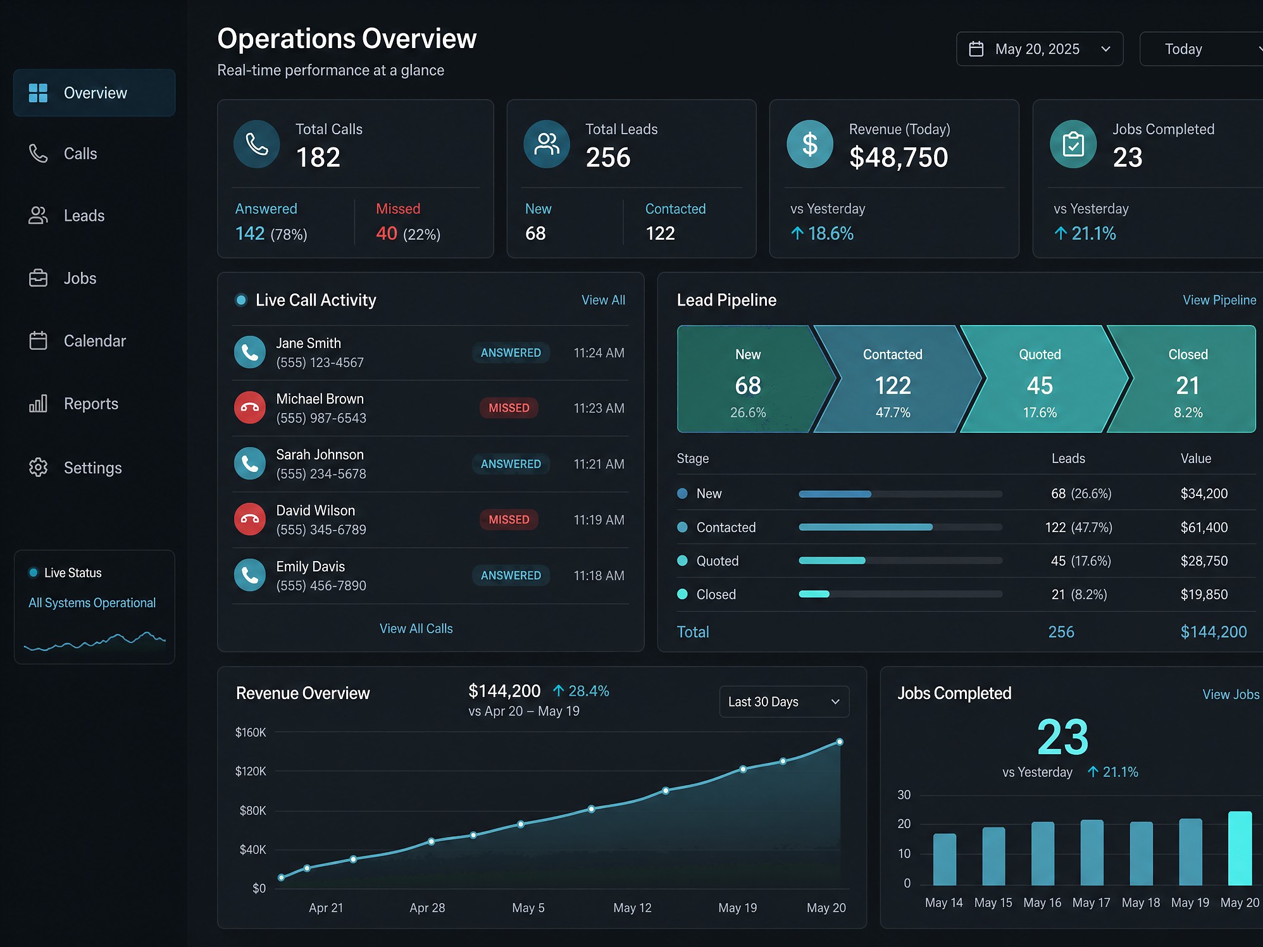1263x947 pixels.
Task: Click the MISSED badge for David Wilson
Action: coord(509,519)
